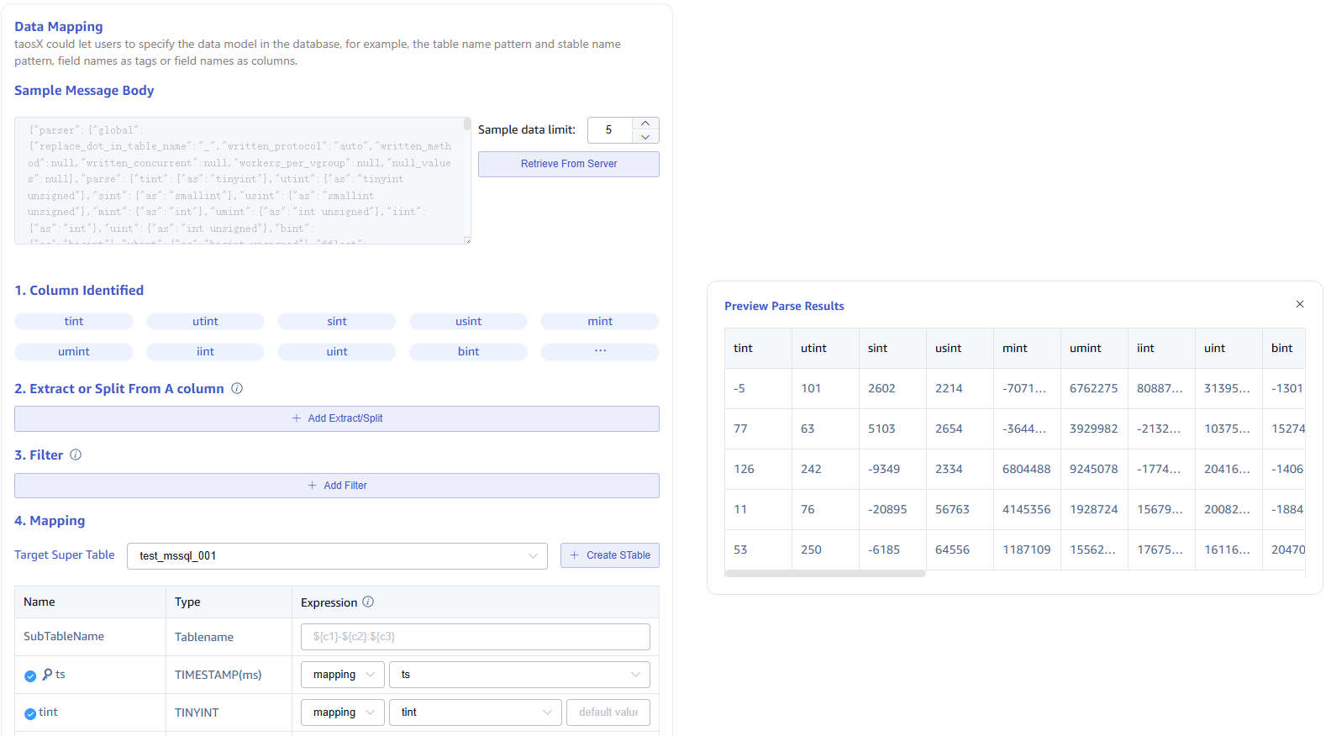
Task: Click Add Extract/Split button
Action: (x=337, y=418)
